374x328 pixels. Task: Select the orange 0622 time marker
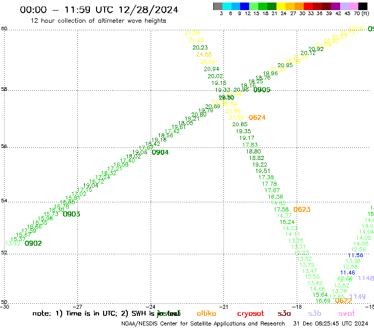[344, 301]
